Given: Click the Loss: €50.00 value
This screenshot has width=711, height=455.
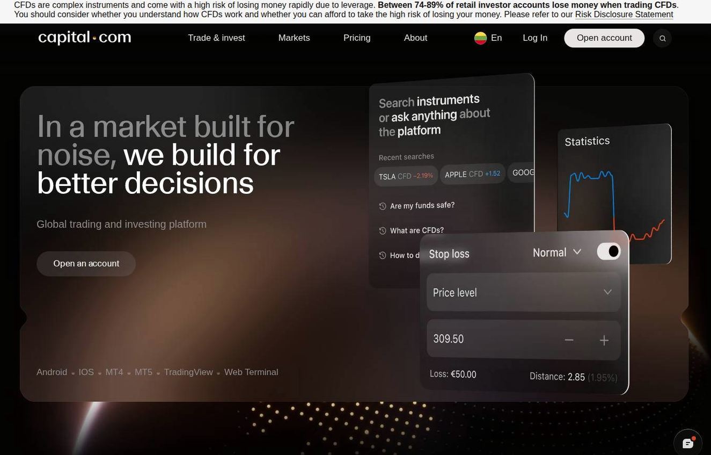Looking at the screenshot, I should coord(453,374).
